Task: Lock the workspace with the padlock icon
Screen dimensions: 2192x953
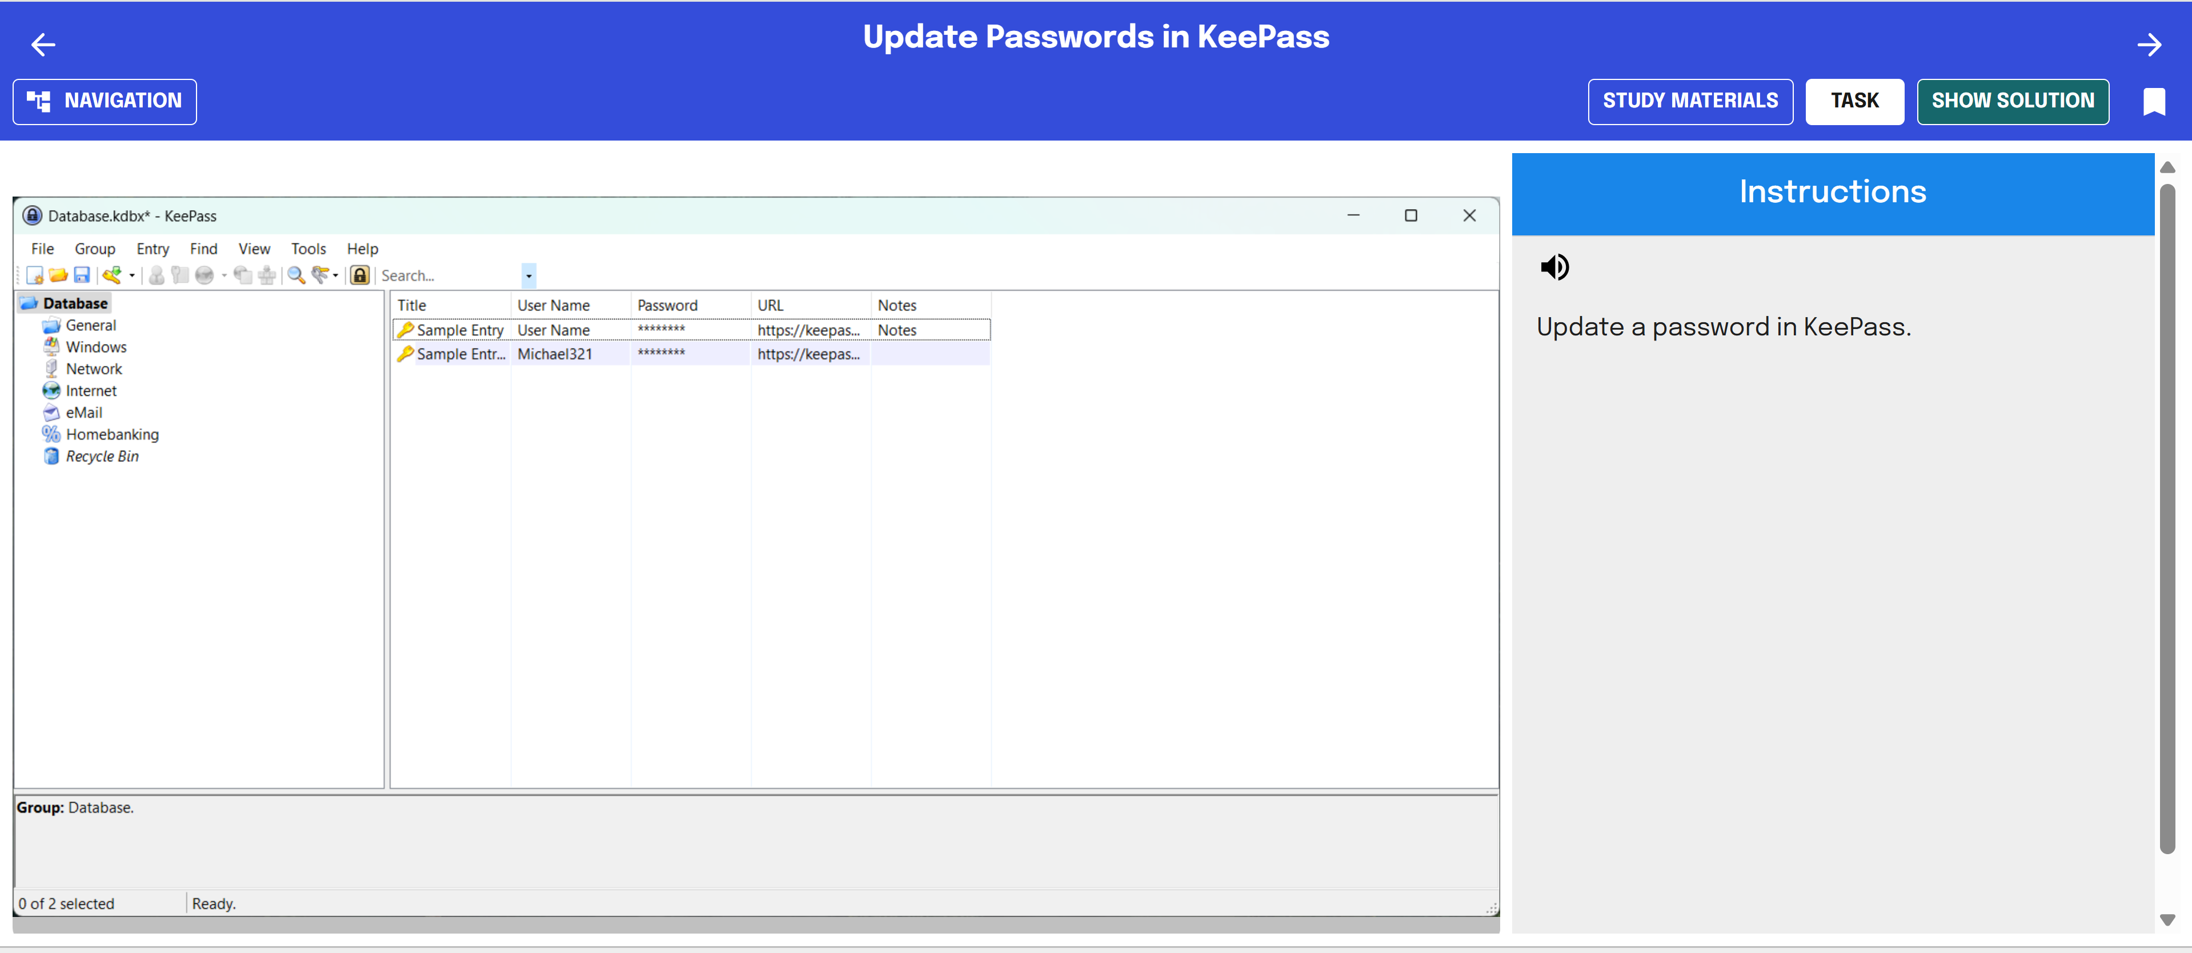Action: pos(360,275)
